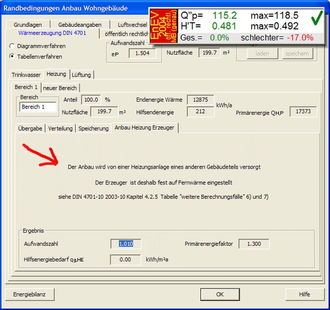330x310 pixels.
Task: Click the max=118.5 text
Action: 274,16
